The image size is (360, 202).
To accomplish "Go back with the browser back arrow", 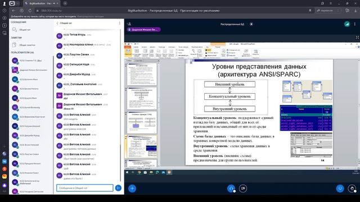I will 13,11.
